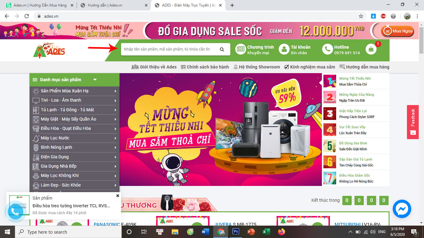Screen dimensions: 424x238
Task: Open promo 5 Đồ Dùng Gia Đình
Action: coord(356,146)
